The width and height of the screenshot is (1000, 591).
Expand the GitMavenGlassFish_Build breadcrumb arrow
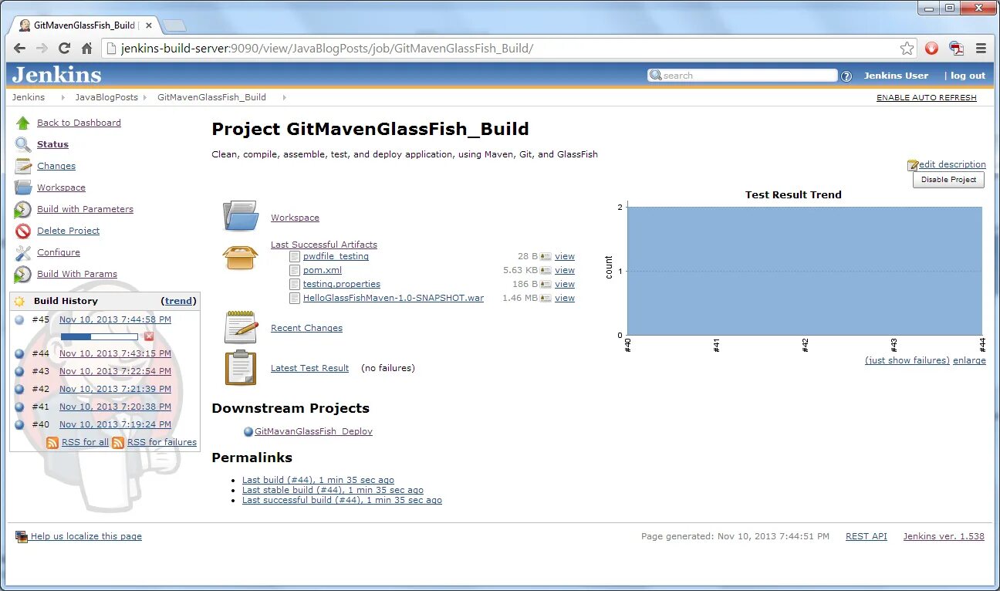coord(284,97)
